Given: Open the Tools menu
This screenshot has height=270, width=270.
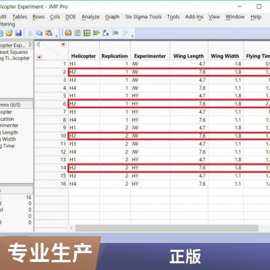Looking at the screenshot, I should pyautogui.click(x=173, y=17).
